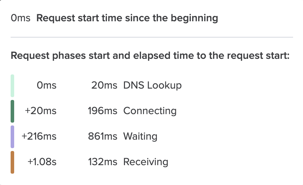Click the +20ms start offset
Viewport: 303px width, 185px height.
[41, 111]
